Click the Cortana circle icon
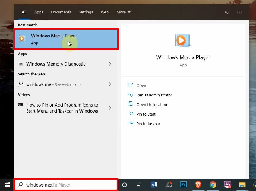 coord(125,185)
